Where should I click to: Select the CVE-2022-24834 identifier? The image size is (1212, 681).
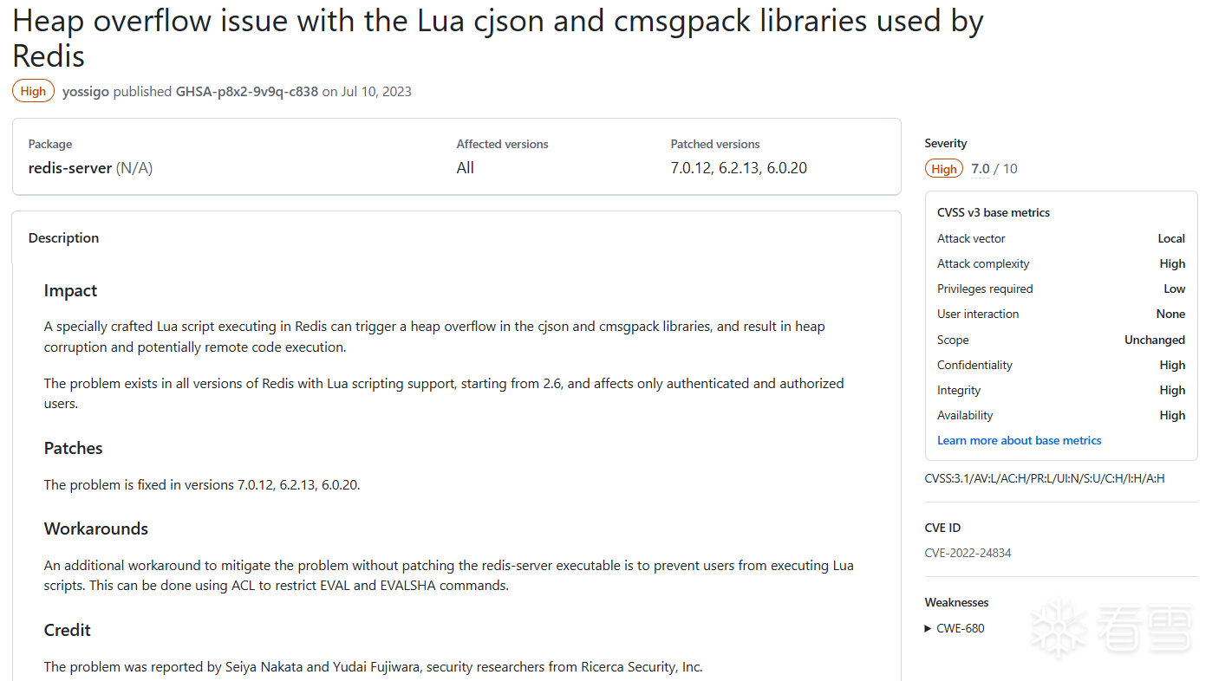point(968,553)
